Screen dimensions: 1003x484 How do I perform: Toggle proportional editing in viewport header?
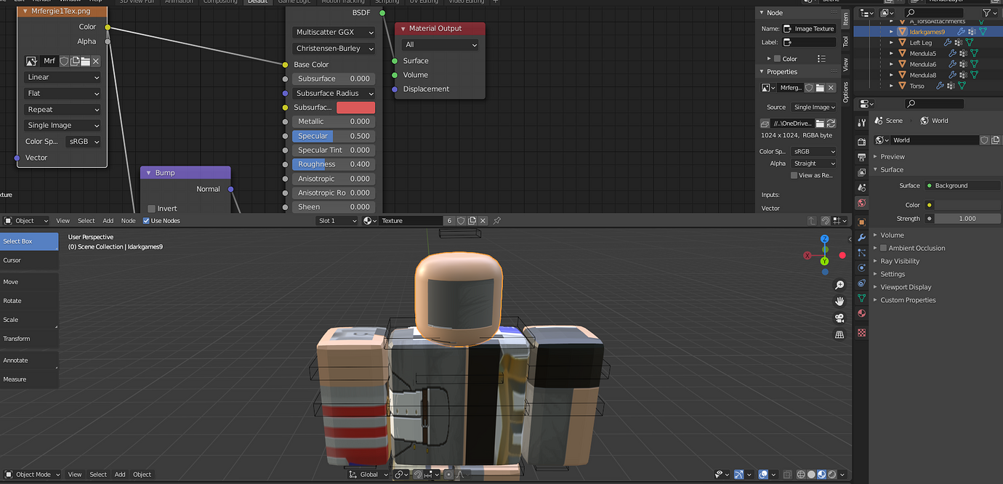point(448,475)
